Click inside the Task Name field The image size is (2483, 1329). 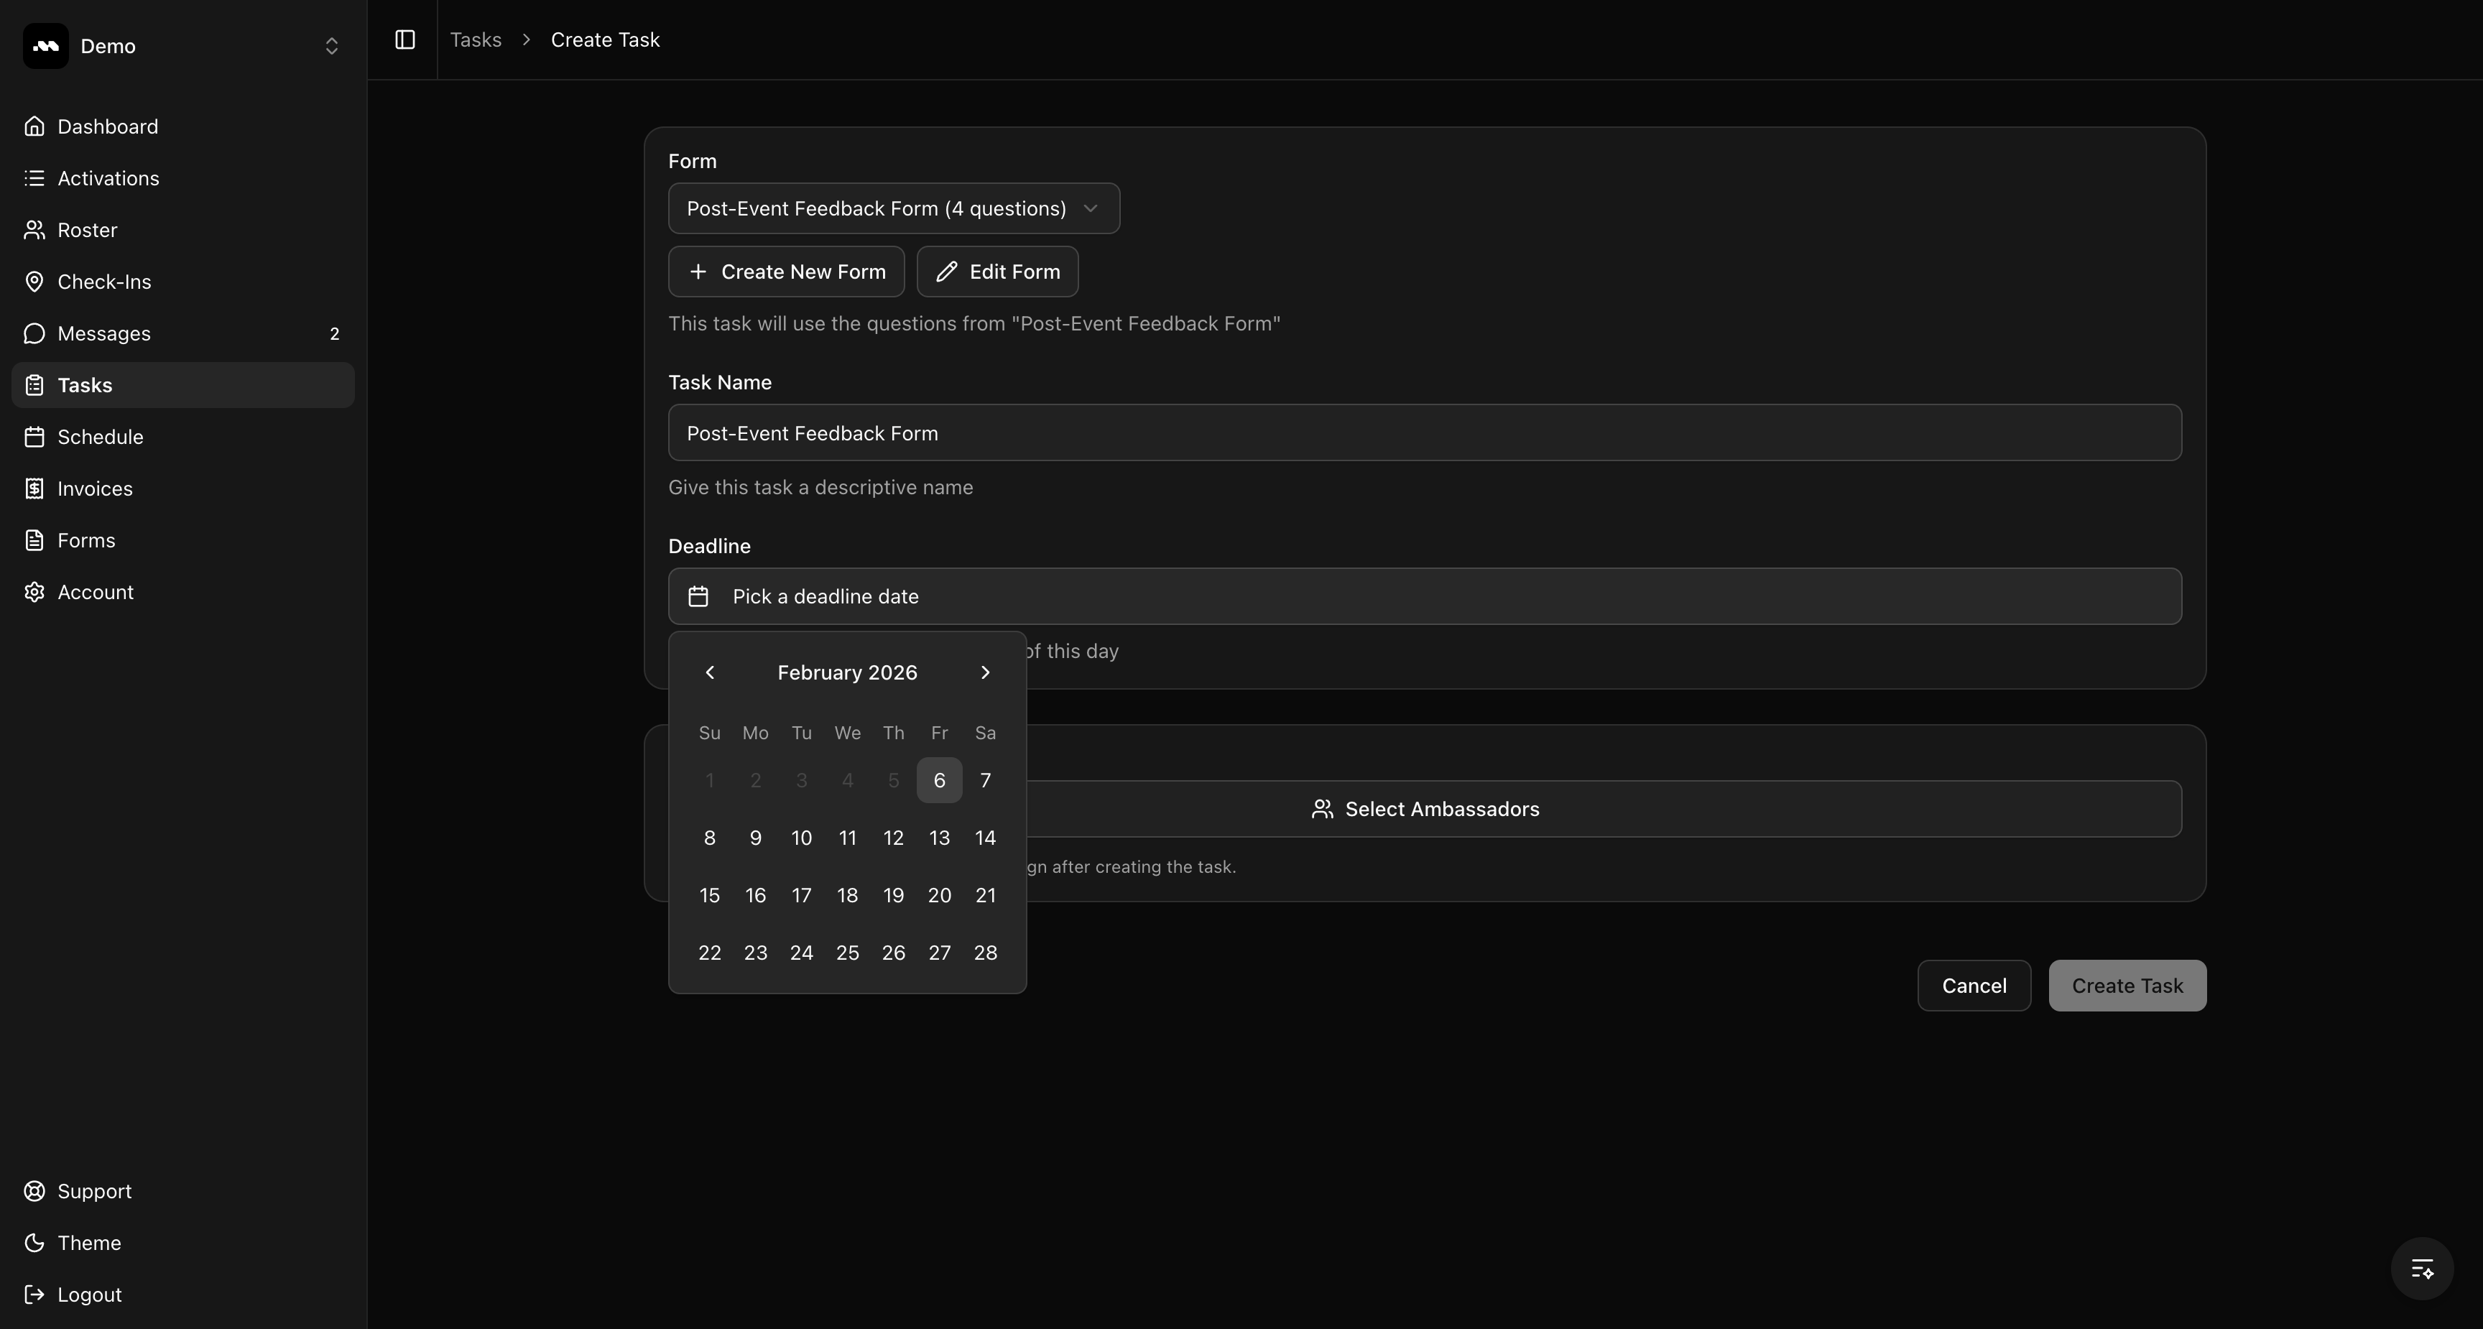(x=1425, y=432)
